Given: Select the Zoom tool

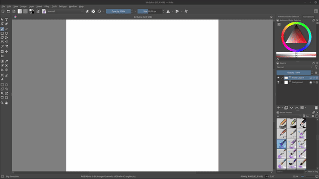Looking at the screenshot, I should [x=2, y=103].
